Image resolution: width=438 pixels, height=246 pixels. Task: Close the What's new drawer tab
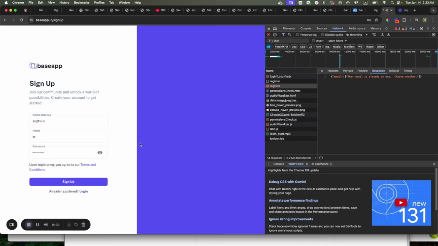(x=307, y=164)
